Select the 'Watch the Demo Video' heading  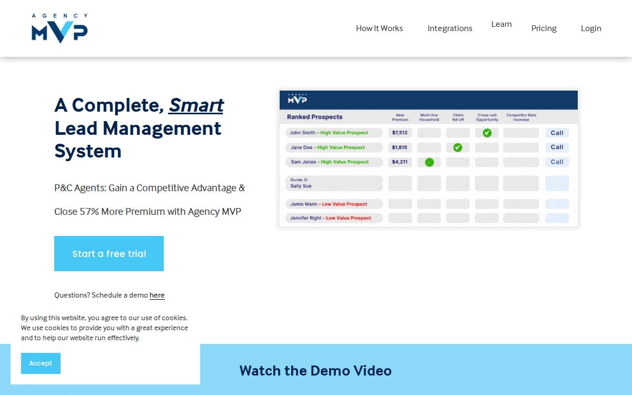tap(315, 371)
